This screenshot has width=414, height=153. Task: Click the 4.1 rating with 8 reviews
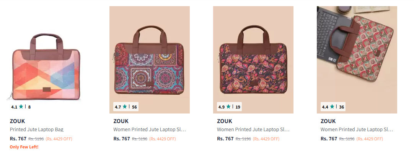[21, 107]
